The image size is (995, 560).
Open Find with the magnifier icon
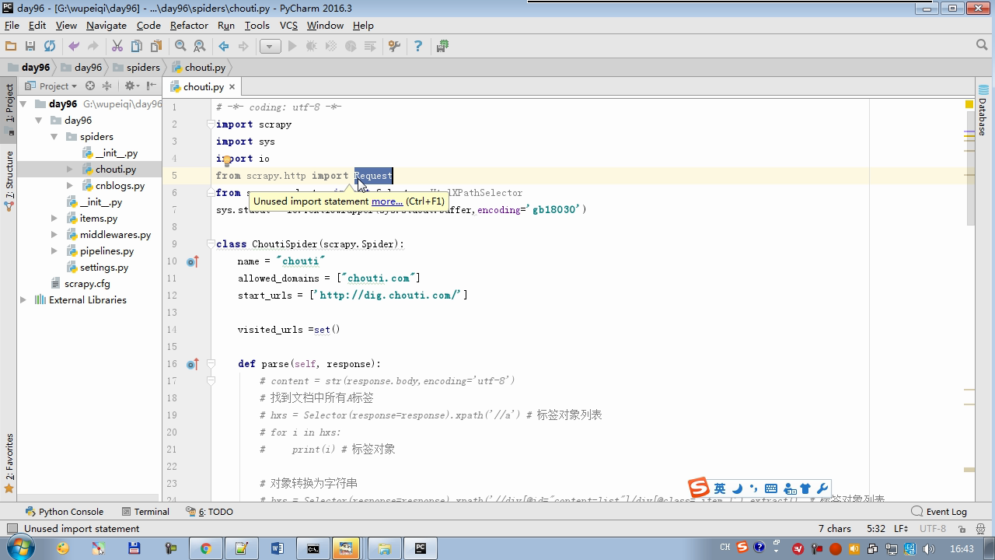180,47
